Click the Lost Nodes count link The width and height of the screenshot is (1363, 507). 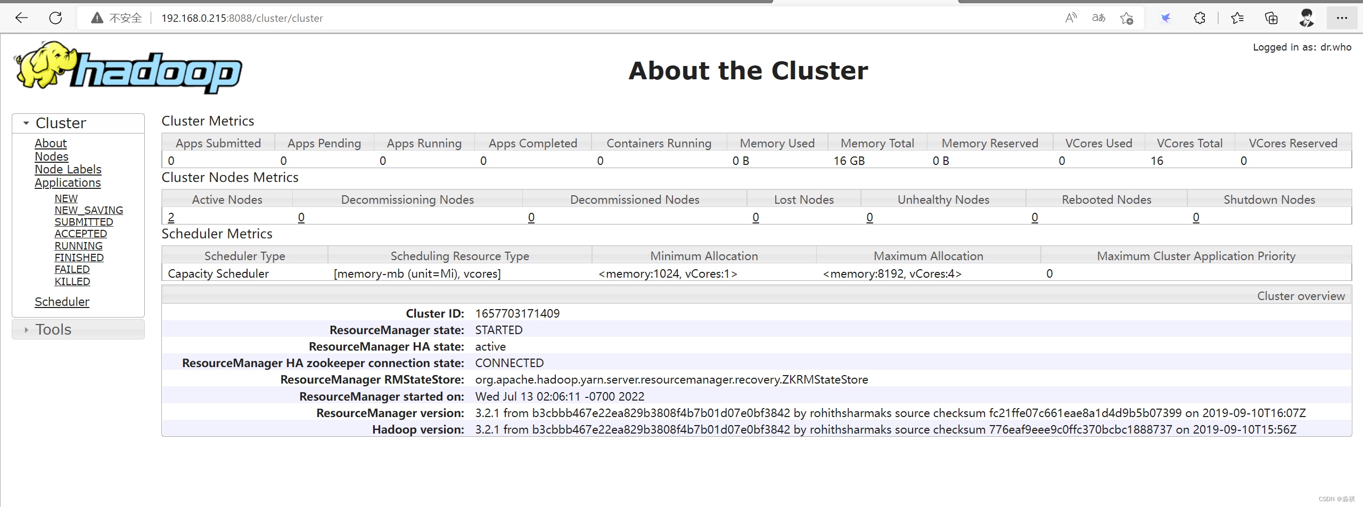pos(756,217)
